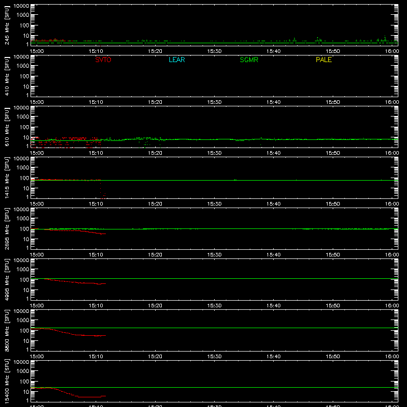Click 15:40 time label below 4995 MHz panel
407x407 pixels.
point(273,306)
